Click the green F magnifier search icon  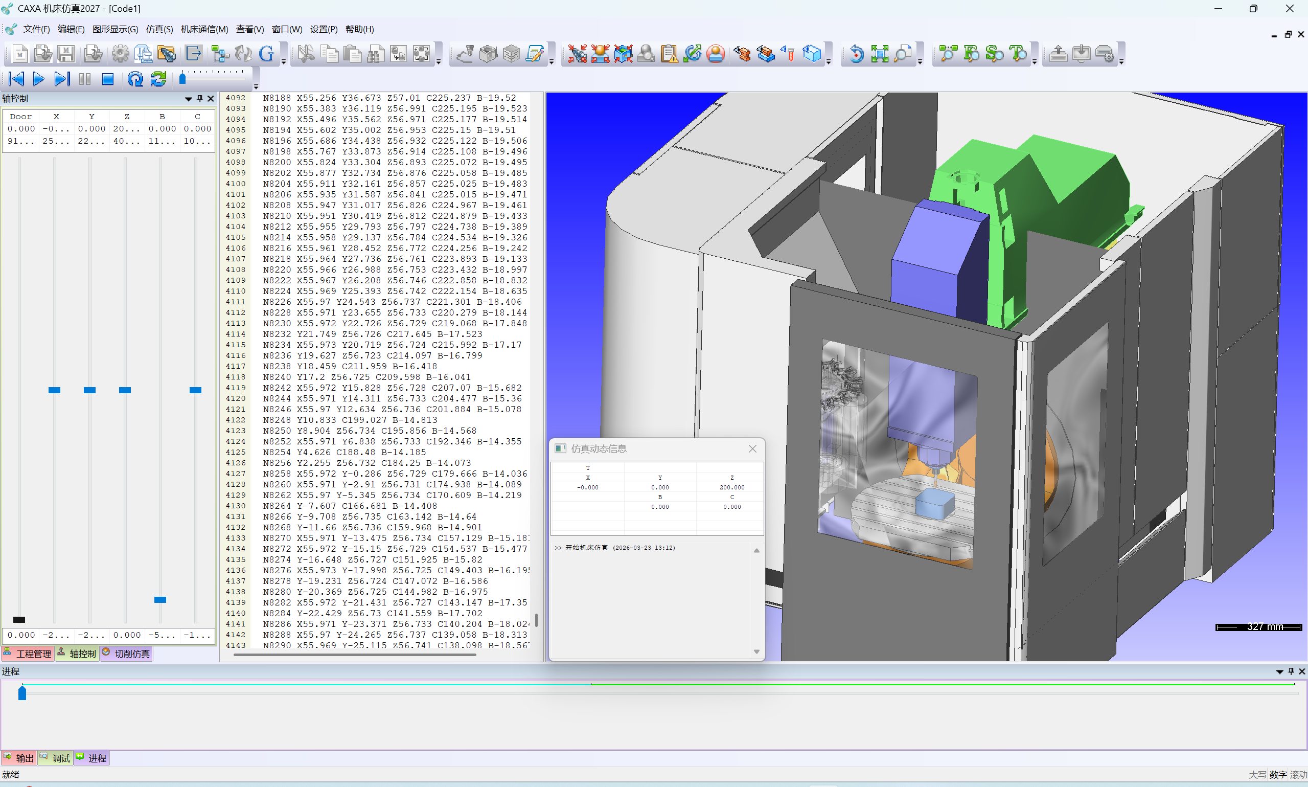(x=971, y=54)
